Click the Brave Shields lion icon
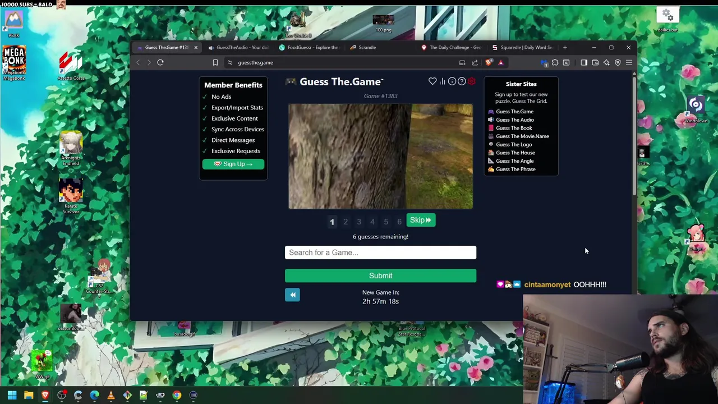The image size is (718, 404). pos(489,62)
